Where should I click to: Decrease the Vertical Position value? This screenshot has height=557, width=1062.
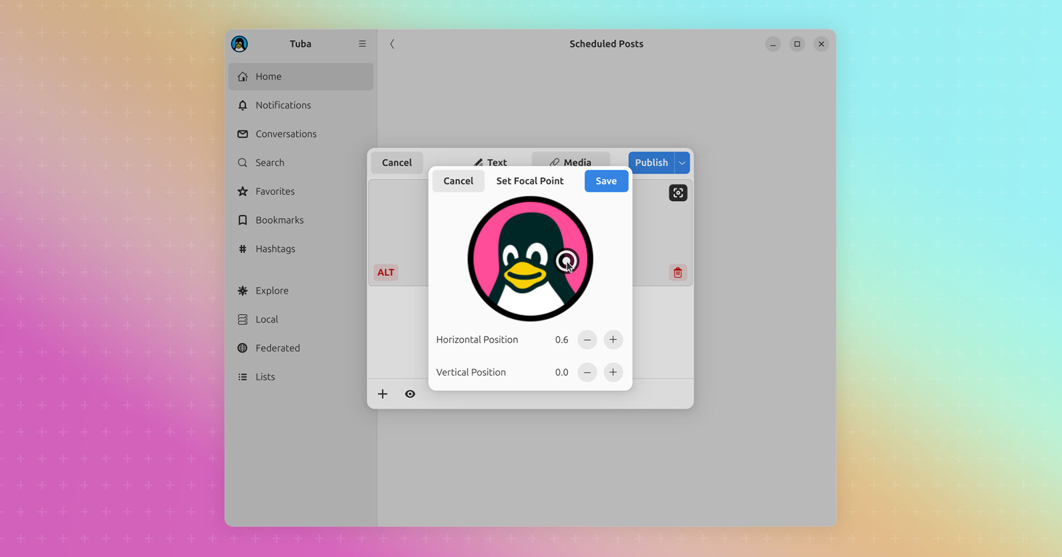click(587, 372)
